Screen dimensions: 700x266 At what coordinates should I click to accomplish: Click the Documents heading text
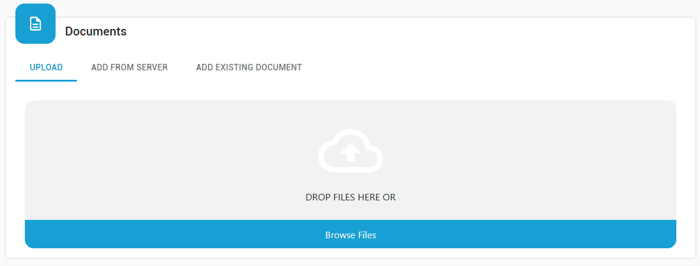[96, 31]
